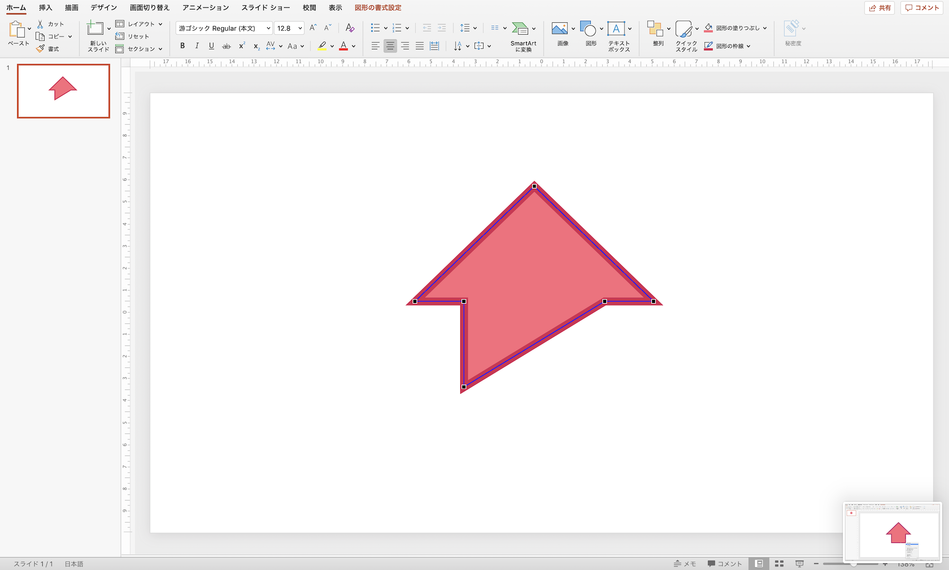Viewport: 949px width, 570px height.
Task: Click the SmartArt convert icon
Action: coord(520,28)
